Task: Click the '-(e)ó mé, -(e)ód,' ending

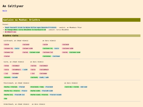Action: pyautogui.click(x=72, y=87)
